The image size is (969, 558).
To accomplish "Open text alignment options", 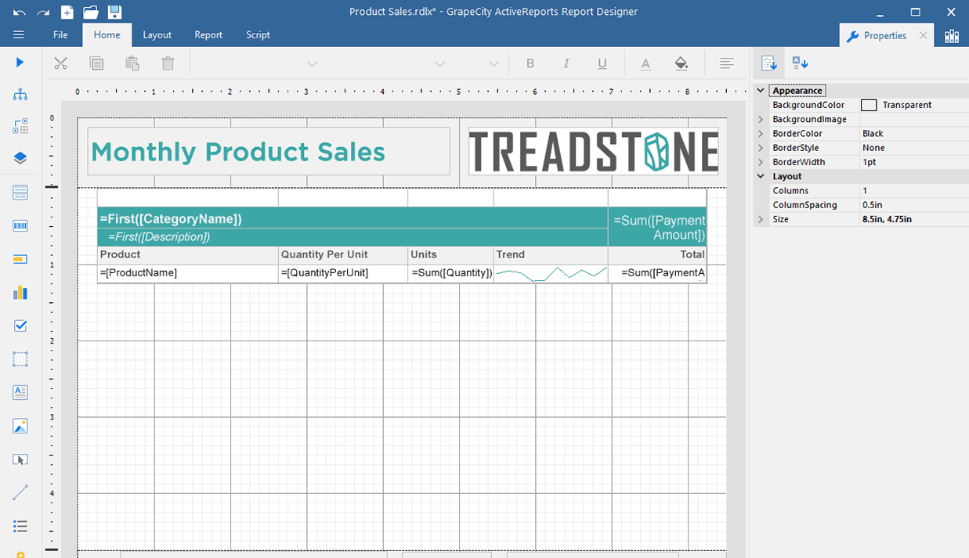I will tap(727, 63).
